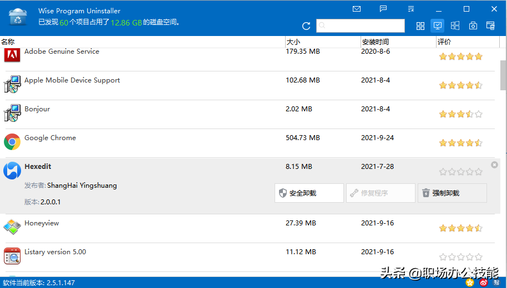This screenshot has width=507, height=288.
Task: Click the 强制卸载 forced uninstall button
Action: pyautogui.click(x=452, y=193)
